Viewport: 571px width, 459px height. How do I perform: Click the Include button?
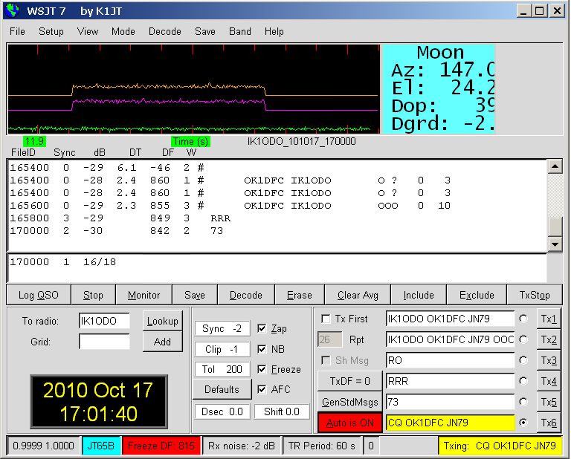(x=419, y=295)
